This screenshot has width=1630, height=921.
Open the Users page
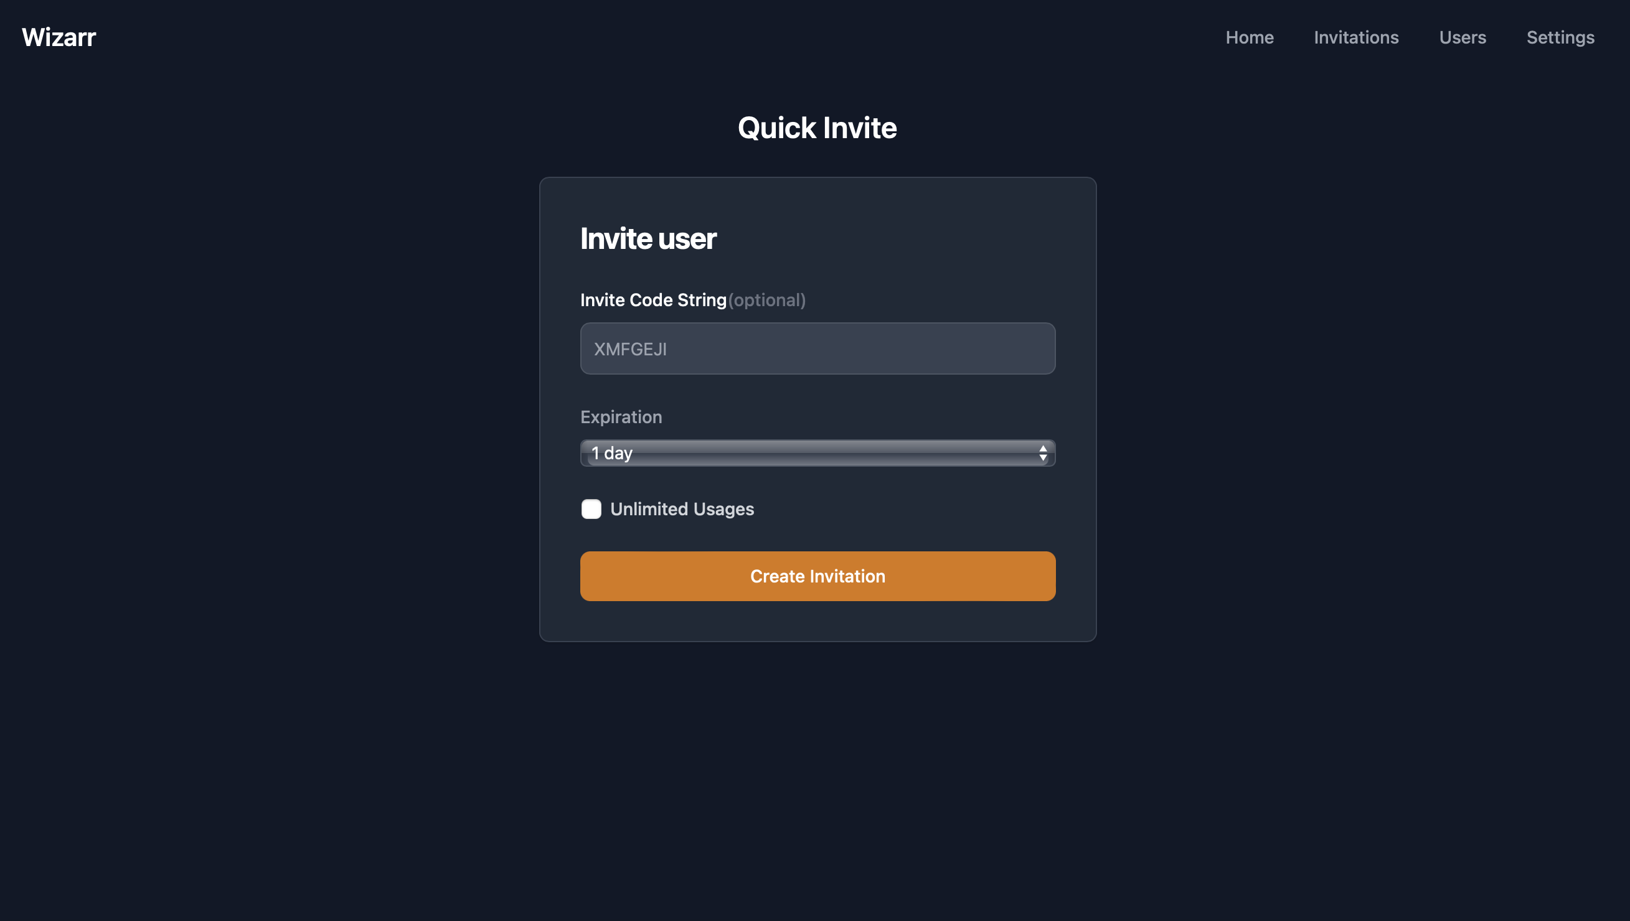(1463, 37)
